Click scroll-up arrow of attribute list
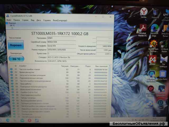 110,66
